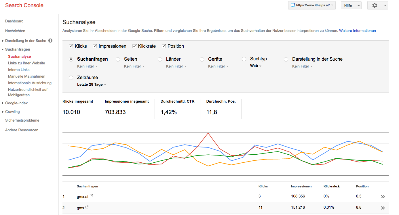Viewport: 399px width, 215px height.
Task: Select the Suchanfragen radio button
Action: [71, 59]
